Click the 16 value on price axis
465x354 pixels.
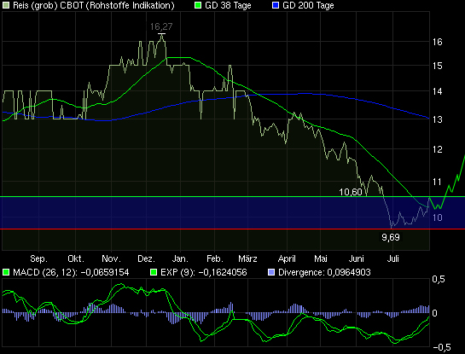coord(438,42)
